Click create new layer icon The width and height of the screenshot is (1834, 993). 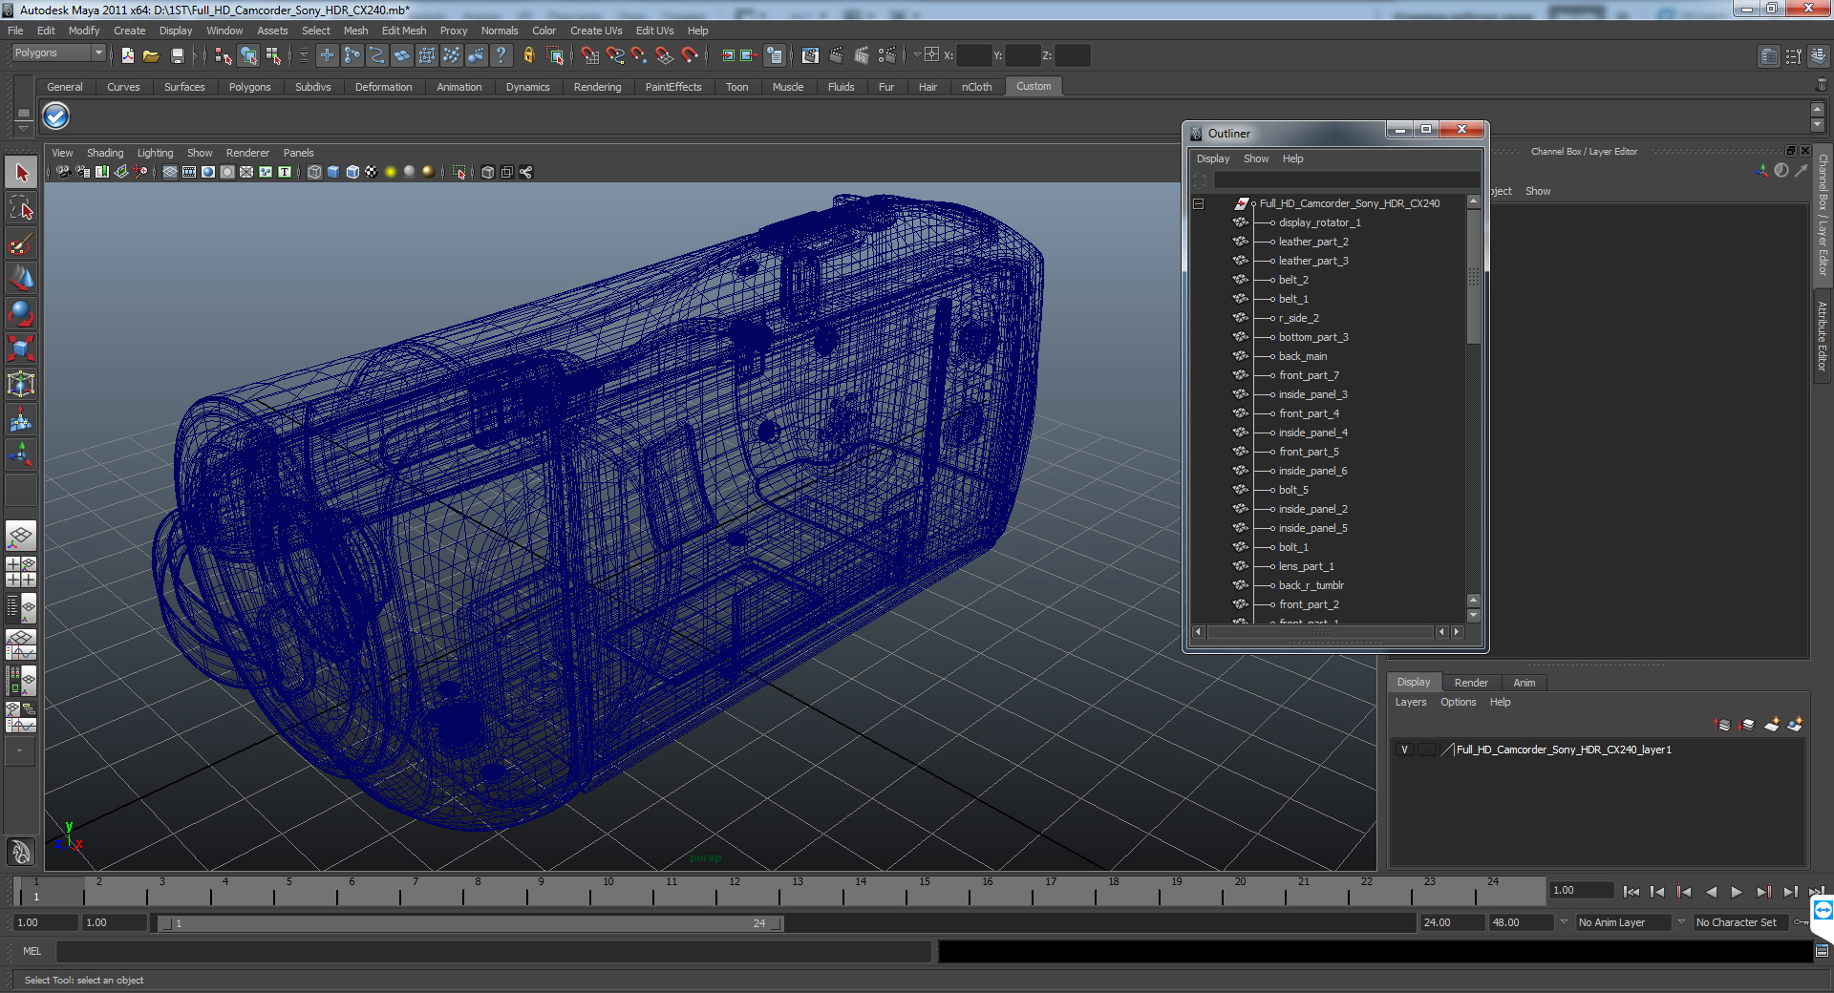[1771, 725]
